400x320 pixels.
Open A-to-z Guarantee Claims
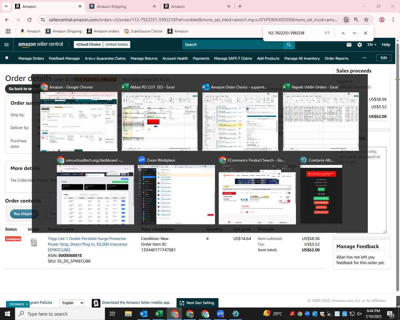click(x=105, y=58)
